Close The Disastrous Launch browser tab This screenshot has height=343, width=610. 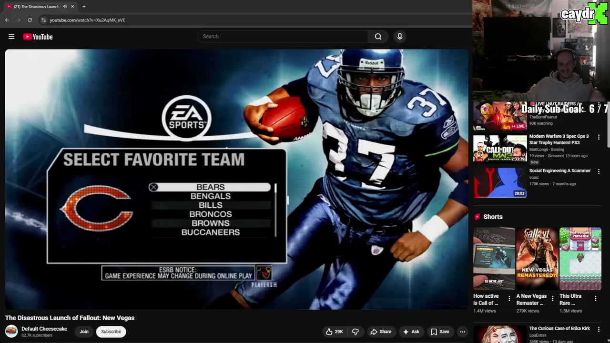(x=72, y=6)
